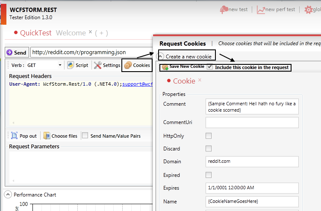Add a new tab with ( + )

click(x=101, y=33)
